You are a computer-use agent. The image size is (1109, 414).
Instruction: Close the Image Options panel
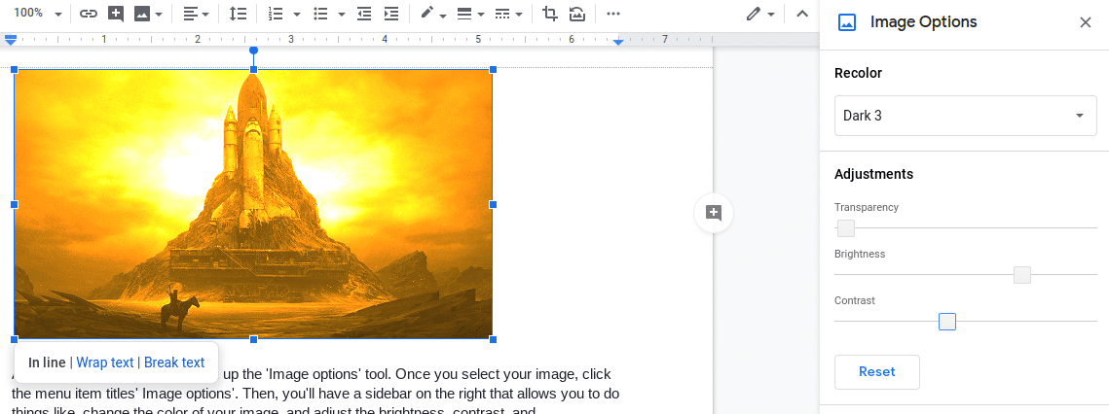[x=1086, y=22]
